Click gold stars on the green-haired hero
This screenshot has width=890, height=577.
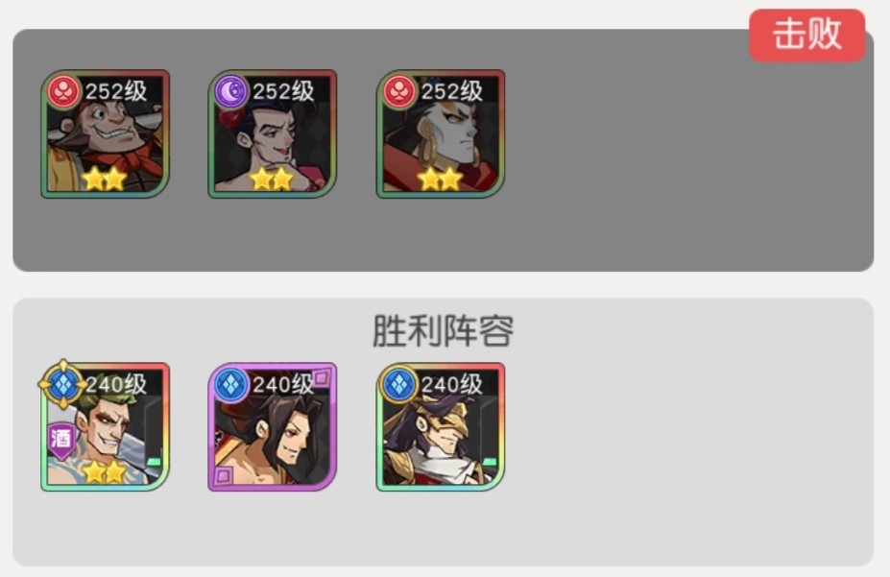coord(105,470)
